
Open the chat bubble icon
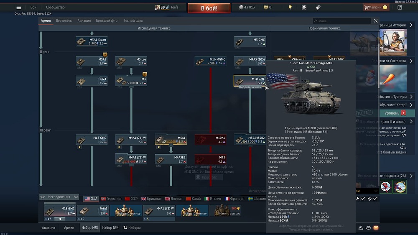pyautogui.click(x=368, y=228)
